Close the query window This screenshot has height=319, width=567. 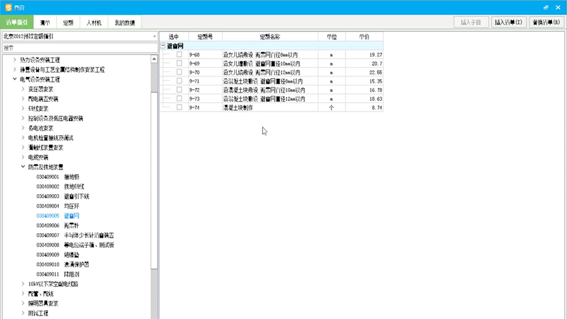tap(558, 7)
